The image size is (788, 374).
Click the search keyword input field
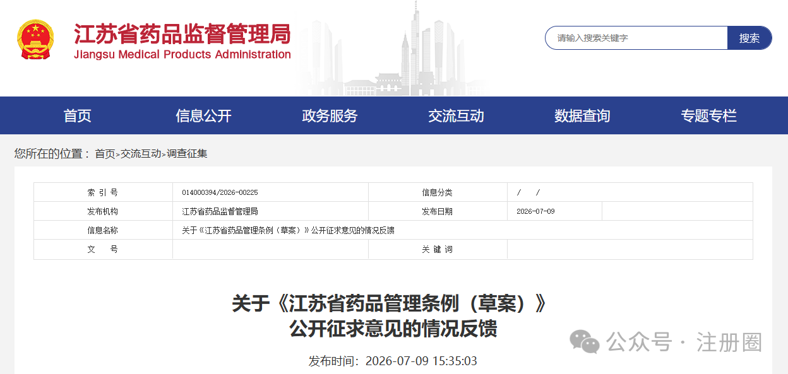[636, 38]
